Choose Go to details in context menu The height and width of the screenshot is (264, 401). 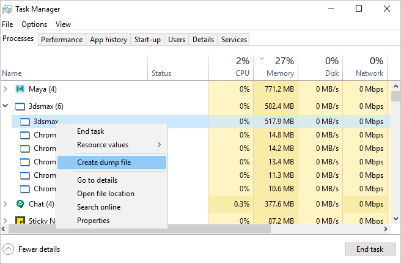[x=112, y=180]
